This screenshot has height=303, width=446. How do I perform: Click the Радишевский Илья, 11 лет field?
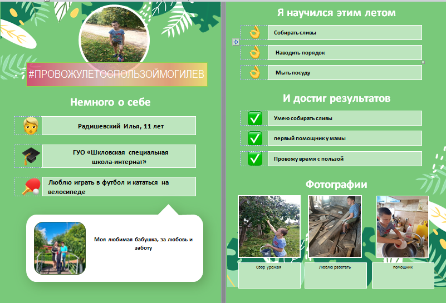point(119,126)
